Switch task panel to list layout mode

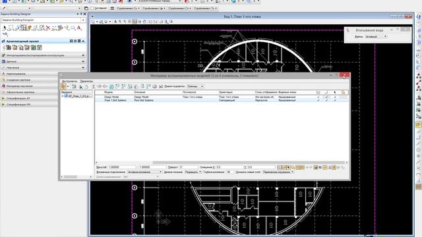click(x=75, y=41)
